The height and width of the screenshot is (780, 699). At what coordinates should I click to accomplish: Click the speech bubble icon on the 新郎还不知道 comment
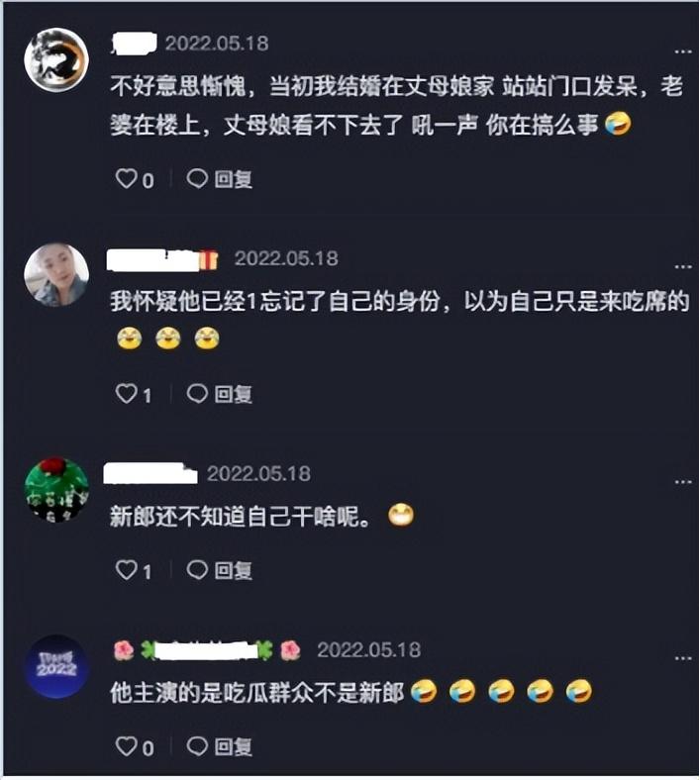click(x=197, y=570)
